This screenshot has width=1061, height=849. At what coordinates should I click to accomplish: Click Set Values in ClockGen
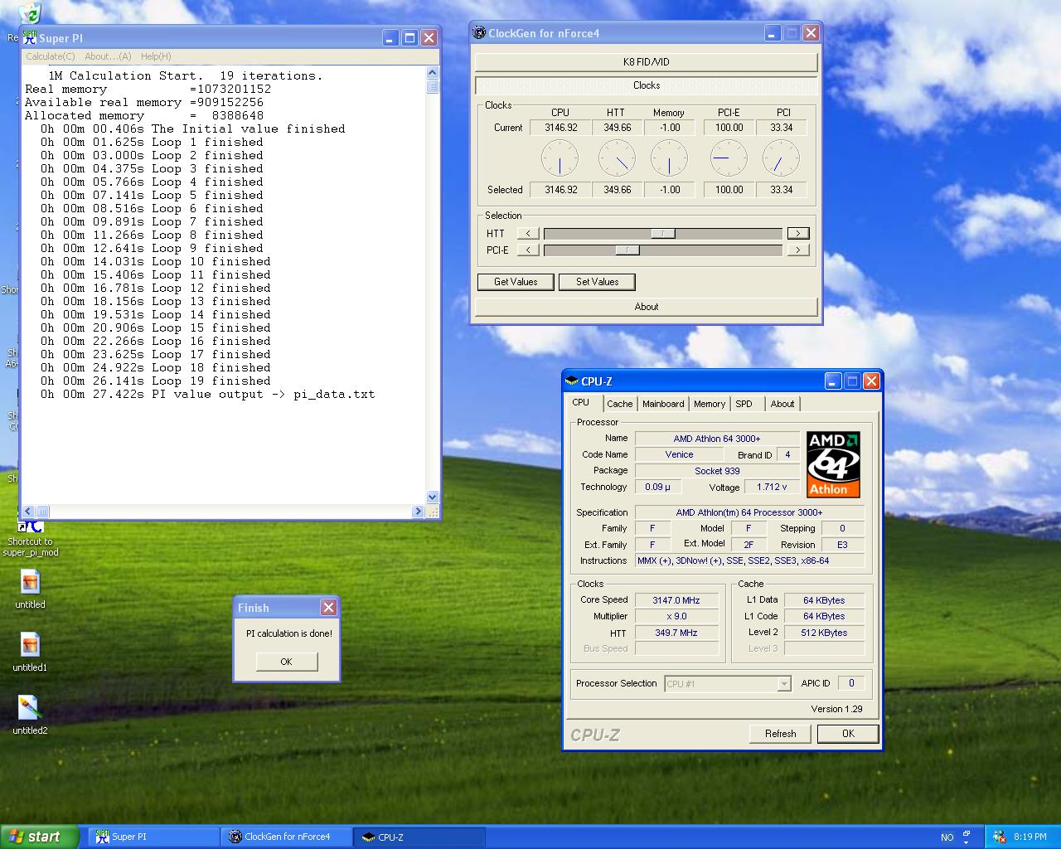[597, 282]
